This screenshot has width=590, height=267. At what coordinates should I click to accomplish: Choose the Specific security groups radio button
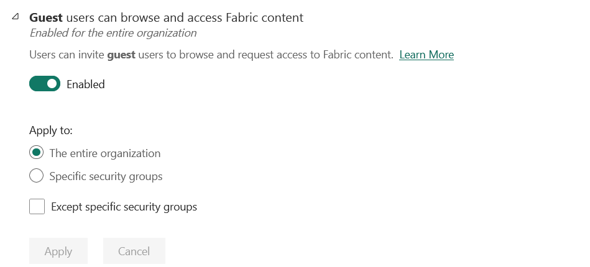pyautogui.click(x=37, y=176)
